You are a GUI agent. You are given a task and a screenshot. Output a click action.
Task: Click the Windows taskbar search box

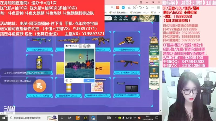[33, 118]
